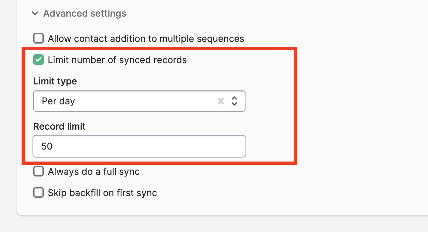
Task: Click the Record limit input field
Action: pyautogui.click(x=139, y=146)
